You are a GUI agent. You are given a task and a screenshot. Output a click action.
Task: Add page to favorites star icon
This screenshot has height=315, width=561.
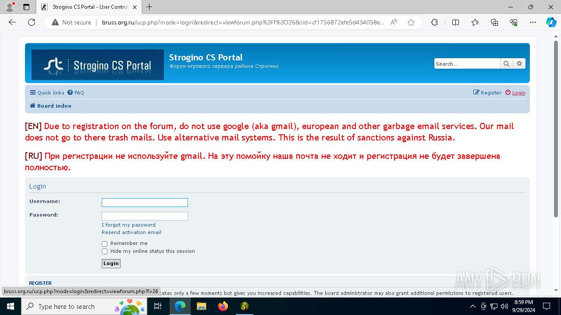point(411,22)
